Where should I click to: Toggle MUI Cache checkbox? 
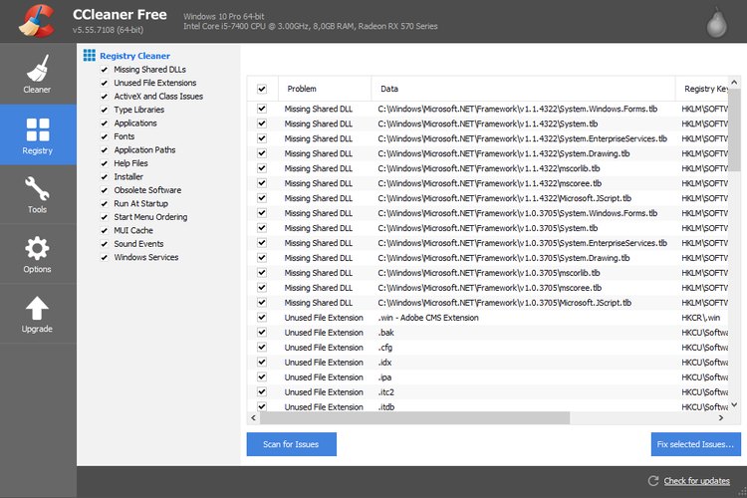point(105,230)
